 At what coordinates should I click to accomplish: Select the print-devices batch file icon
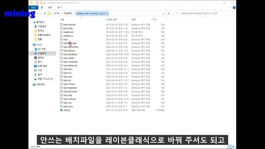(x=61, y=24)
